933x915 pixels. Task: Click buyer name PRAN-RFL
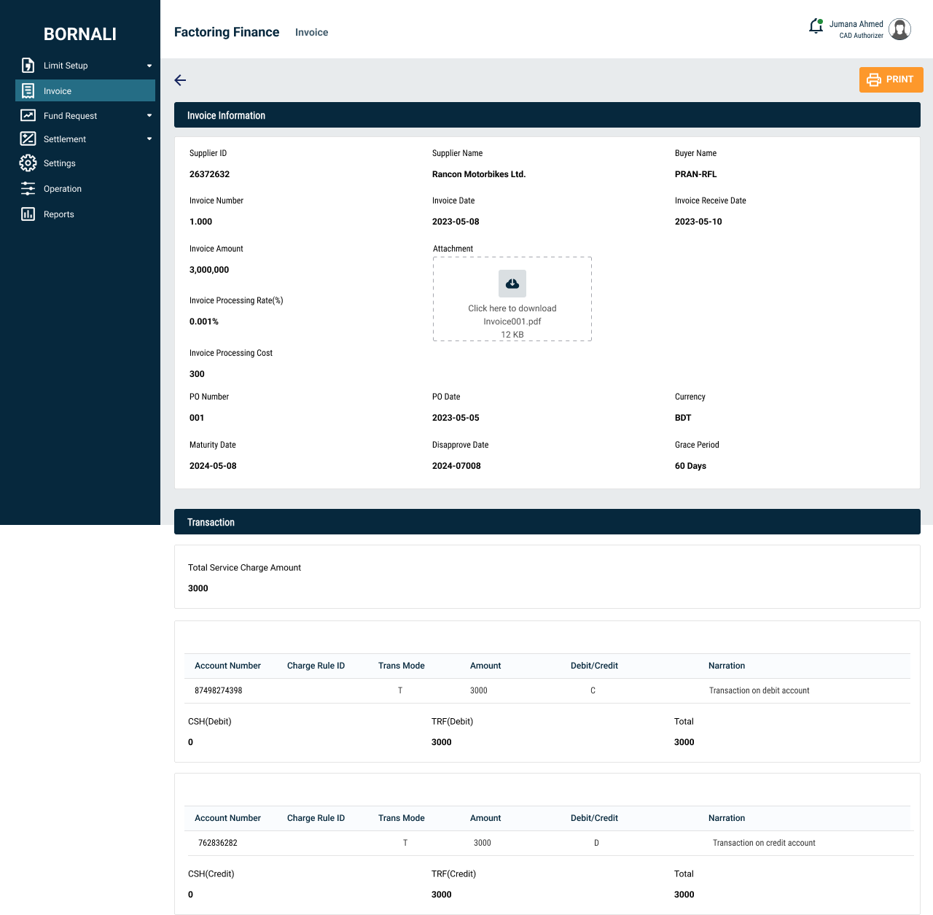pos(696,174)
